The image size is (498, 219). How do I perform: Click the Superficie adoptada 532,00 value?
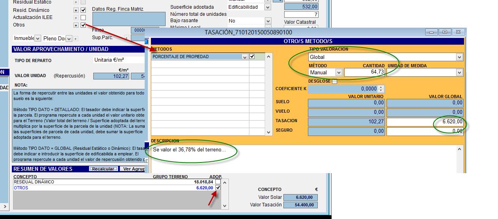click(x=301, y=7)
